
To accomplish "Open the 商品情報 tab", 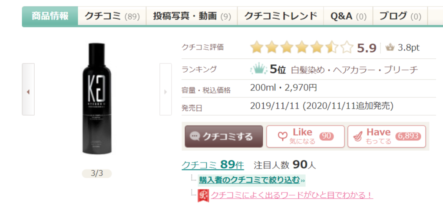I will (x=50, y=17).
